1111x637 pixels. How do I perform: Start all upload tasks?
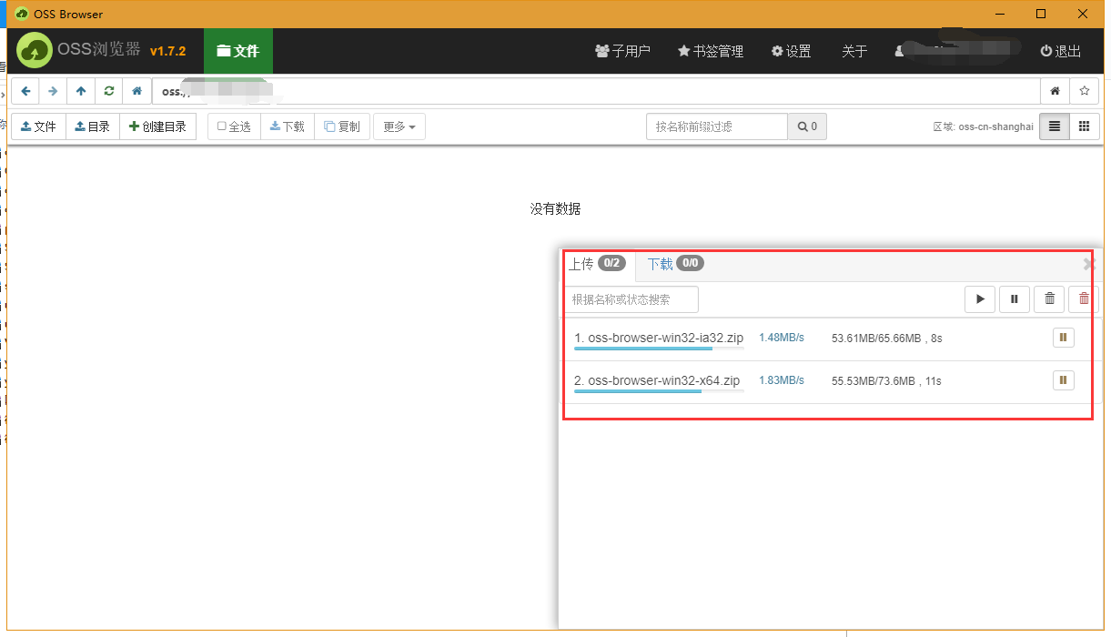pos(980,298)
